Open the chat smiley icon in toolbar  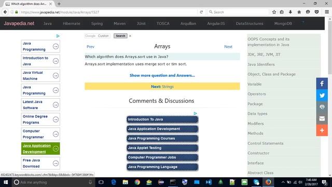(308, 12)
